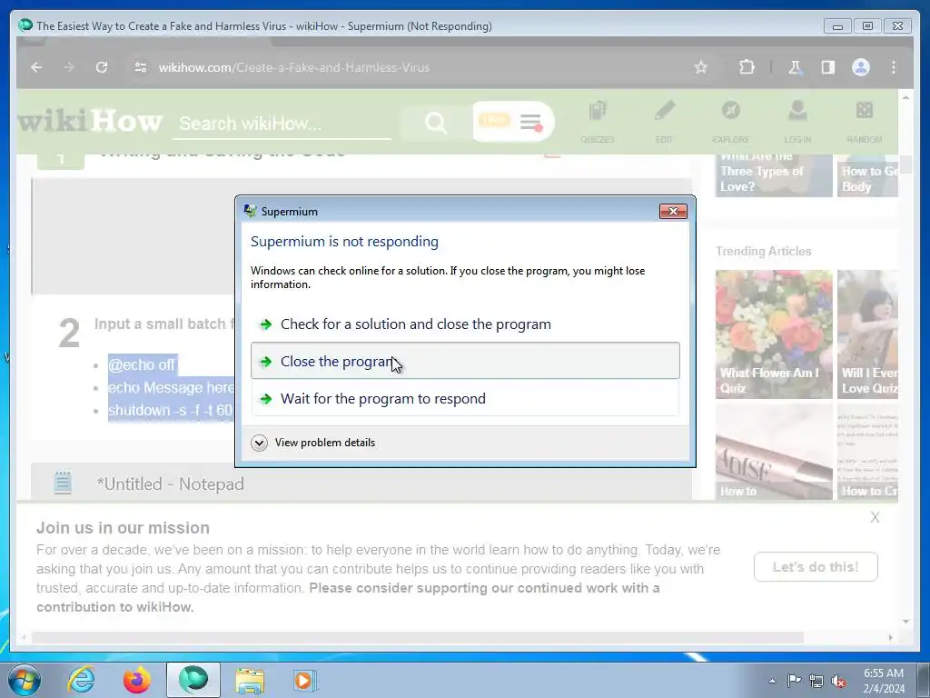The image size is (930, 698).
Task: Click the echo Message here code line
Action: pyautogui.click(x=172, y=387)
